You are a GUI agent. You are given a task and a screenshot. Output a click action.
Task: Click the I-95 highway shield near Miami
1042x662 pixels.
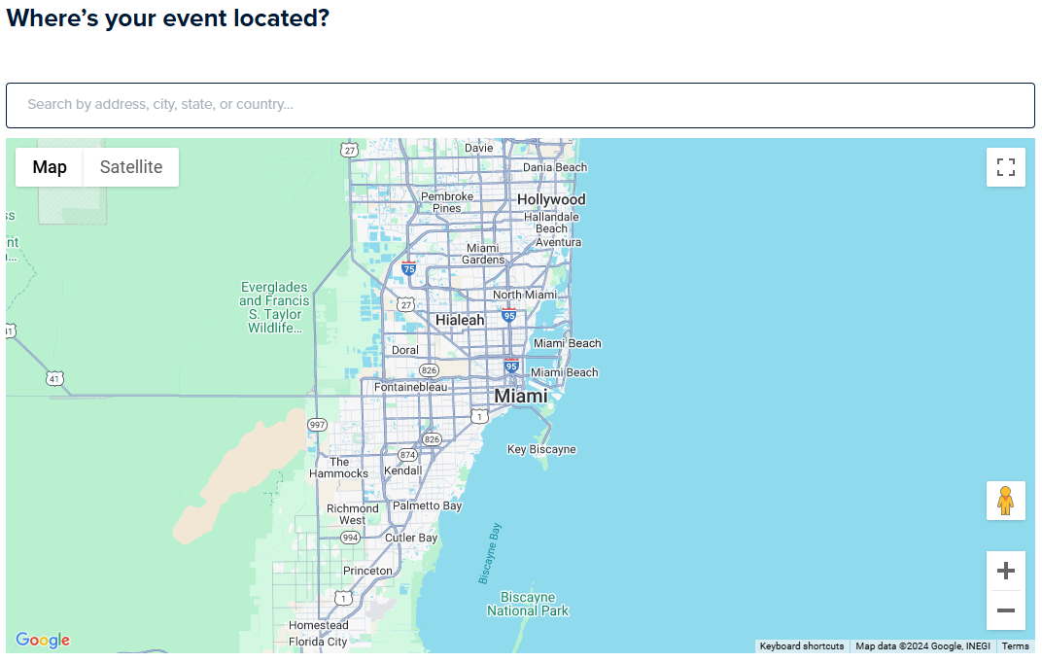click(511, 366)
